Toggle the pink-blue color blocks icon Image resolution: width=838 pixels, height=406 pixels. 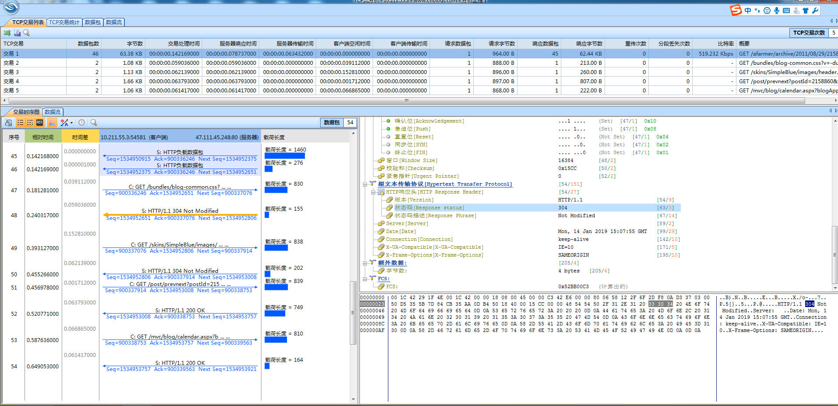point(52,123)
